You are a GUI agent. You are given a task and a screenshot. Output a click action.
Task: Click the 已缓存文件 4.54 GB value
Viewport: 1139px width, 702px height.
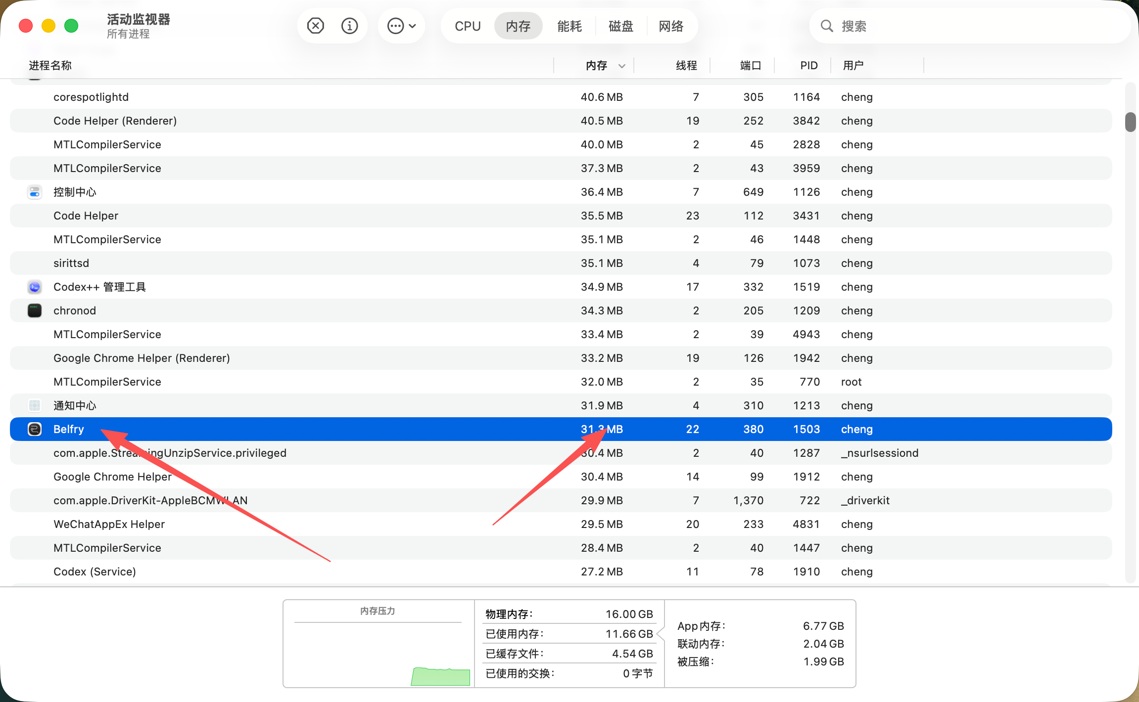click(632, 654)
